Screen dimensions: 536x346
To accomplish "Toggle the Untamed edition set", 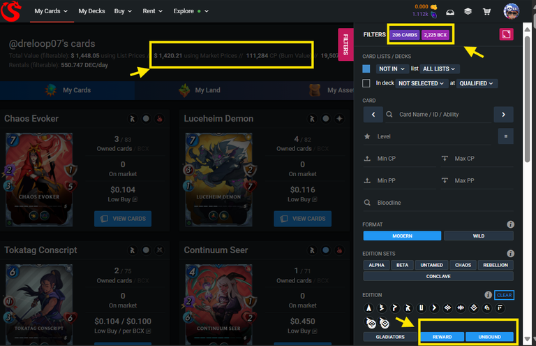I will pos(431,265).
